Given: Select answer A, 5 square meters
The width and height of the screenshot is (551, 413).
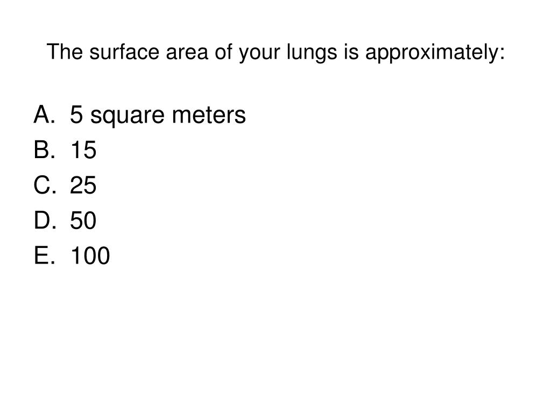Looking at the screenshot, I should click(x=139, y=115).
